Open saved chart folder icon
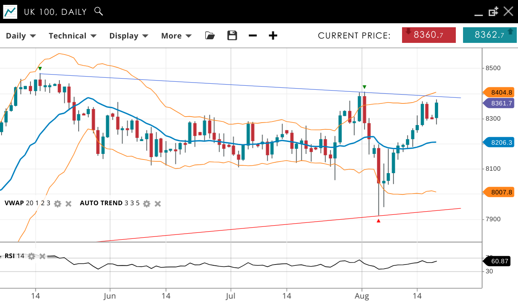 209,36
